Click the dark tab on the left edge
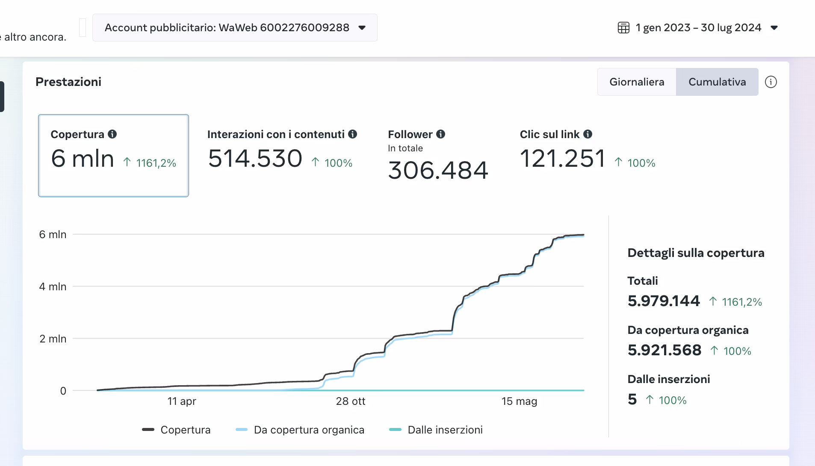This screenshot has height=466, width=815. (2, 96)
